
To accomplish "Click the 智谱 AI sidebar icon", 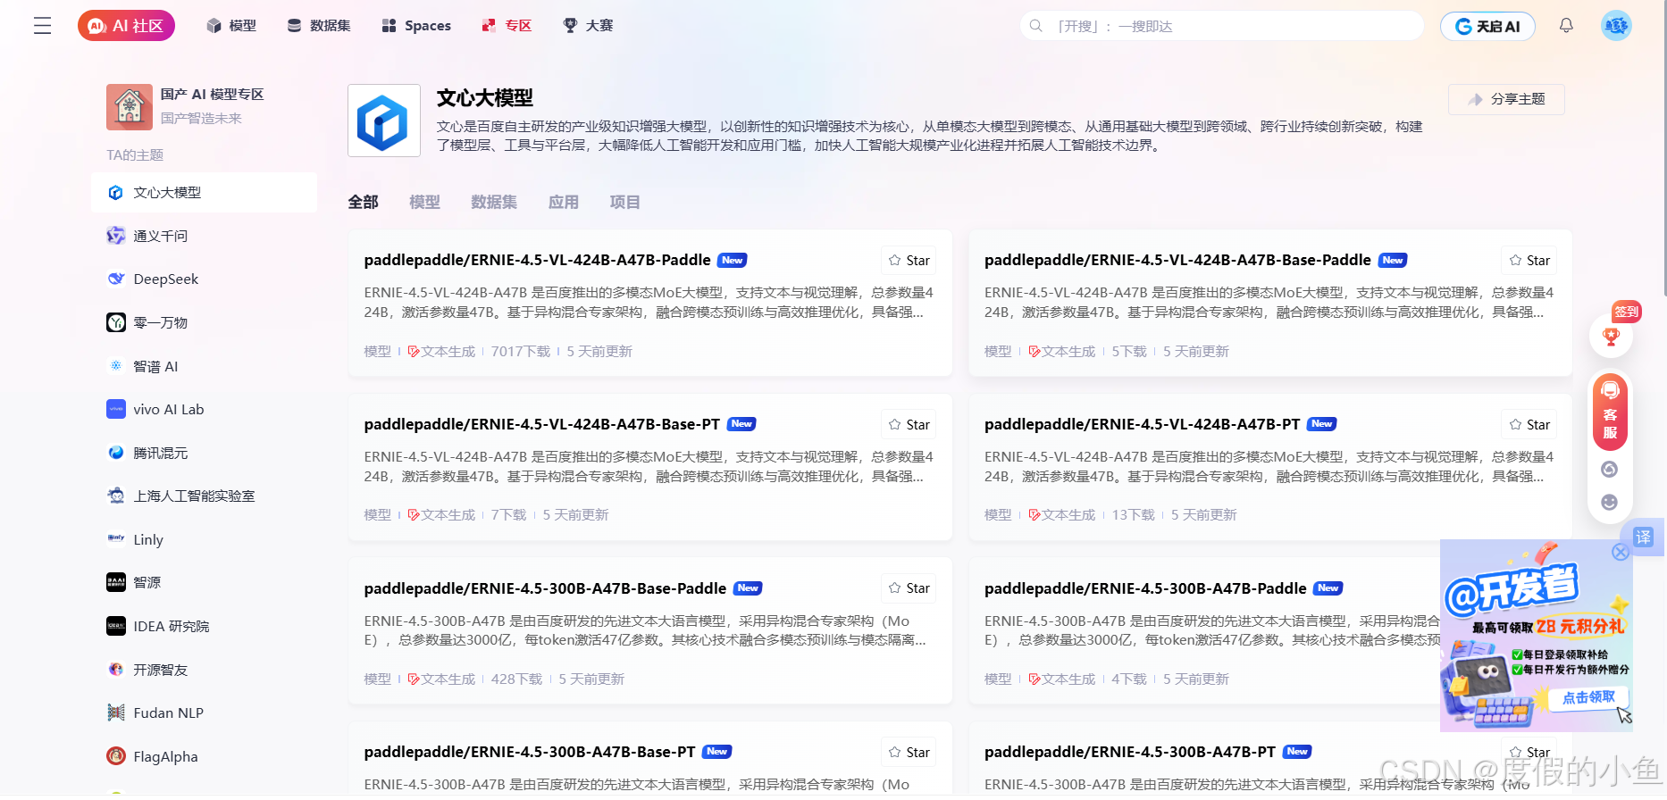I will tap(116, 366).
